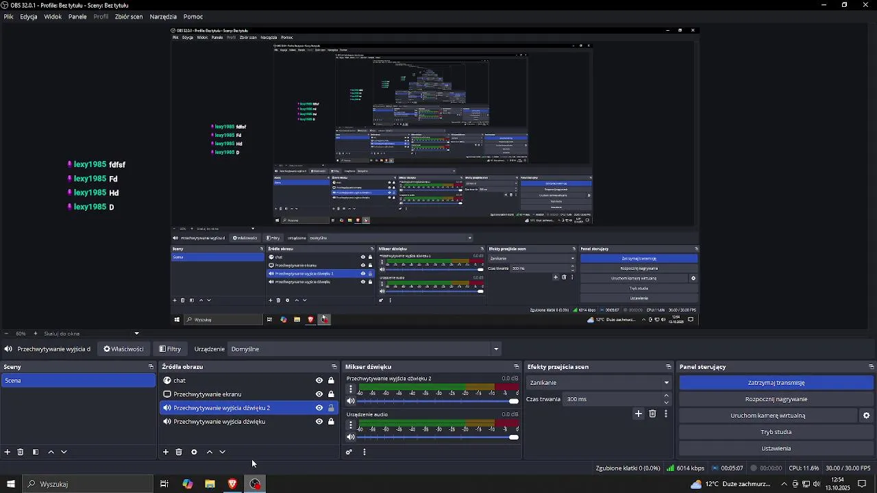Zoom out preview with minus icon
The width and height of the screenshot is (877, 493).
click(x=8, y=333)
